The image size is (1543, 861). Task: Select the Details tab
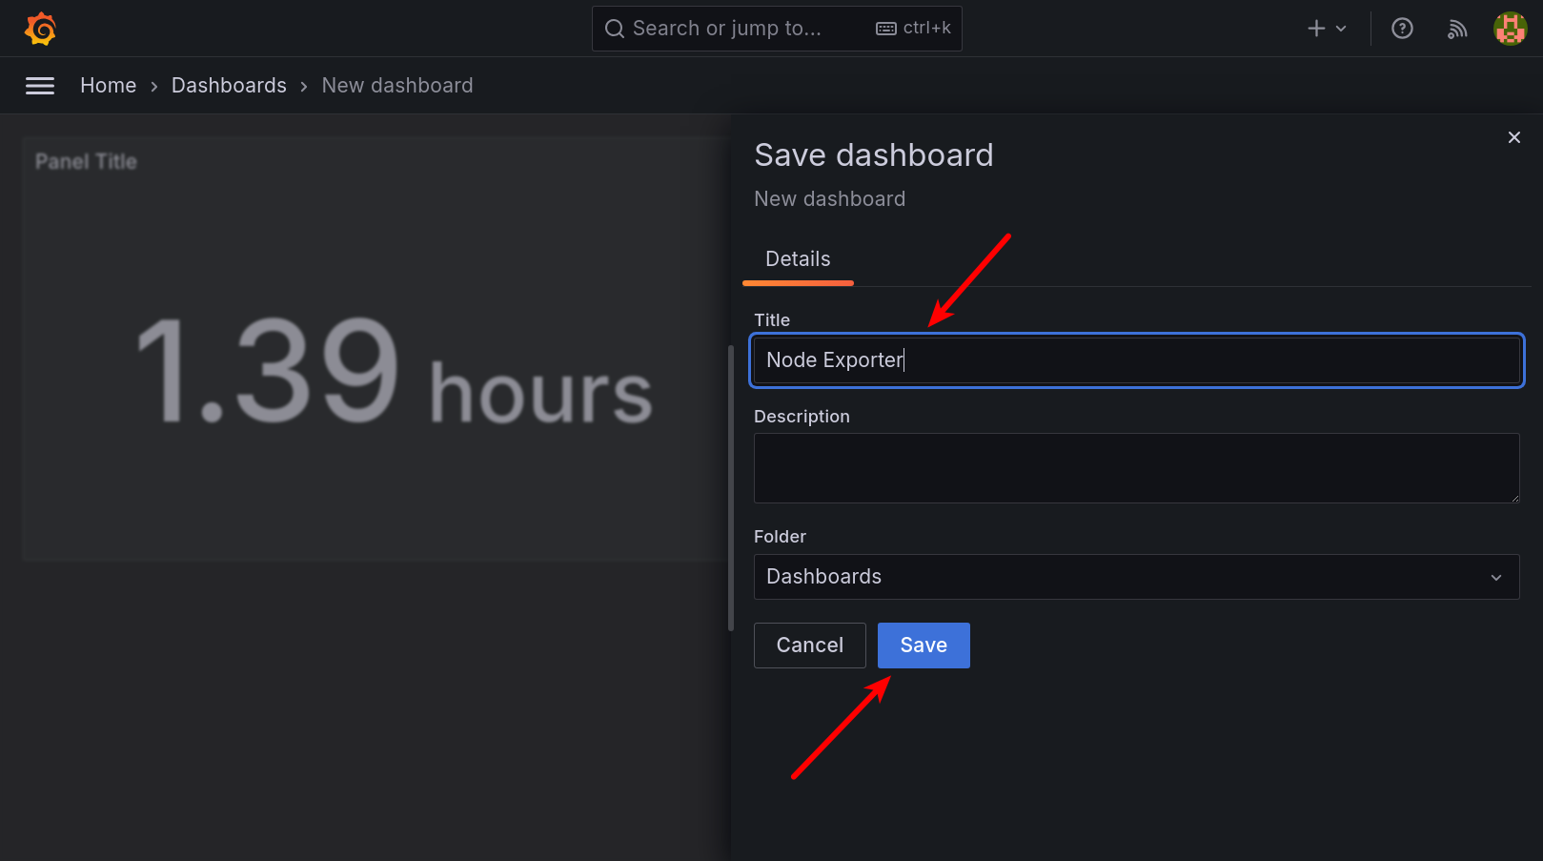[x=798, y=259]
